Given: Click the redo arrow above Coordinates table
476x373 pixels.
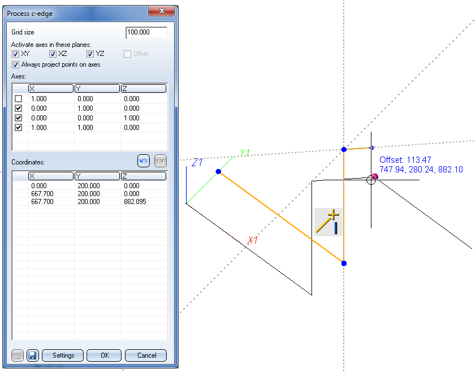Looking at the screenshot, I should pyautogui.click(x=161, y=161).
